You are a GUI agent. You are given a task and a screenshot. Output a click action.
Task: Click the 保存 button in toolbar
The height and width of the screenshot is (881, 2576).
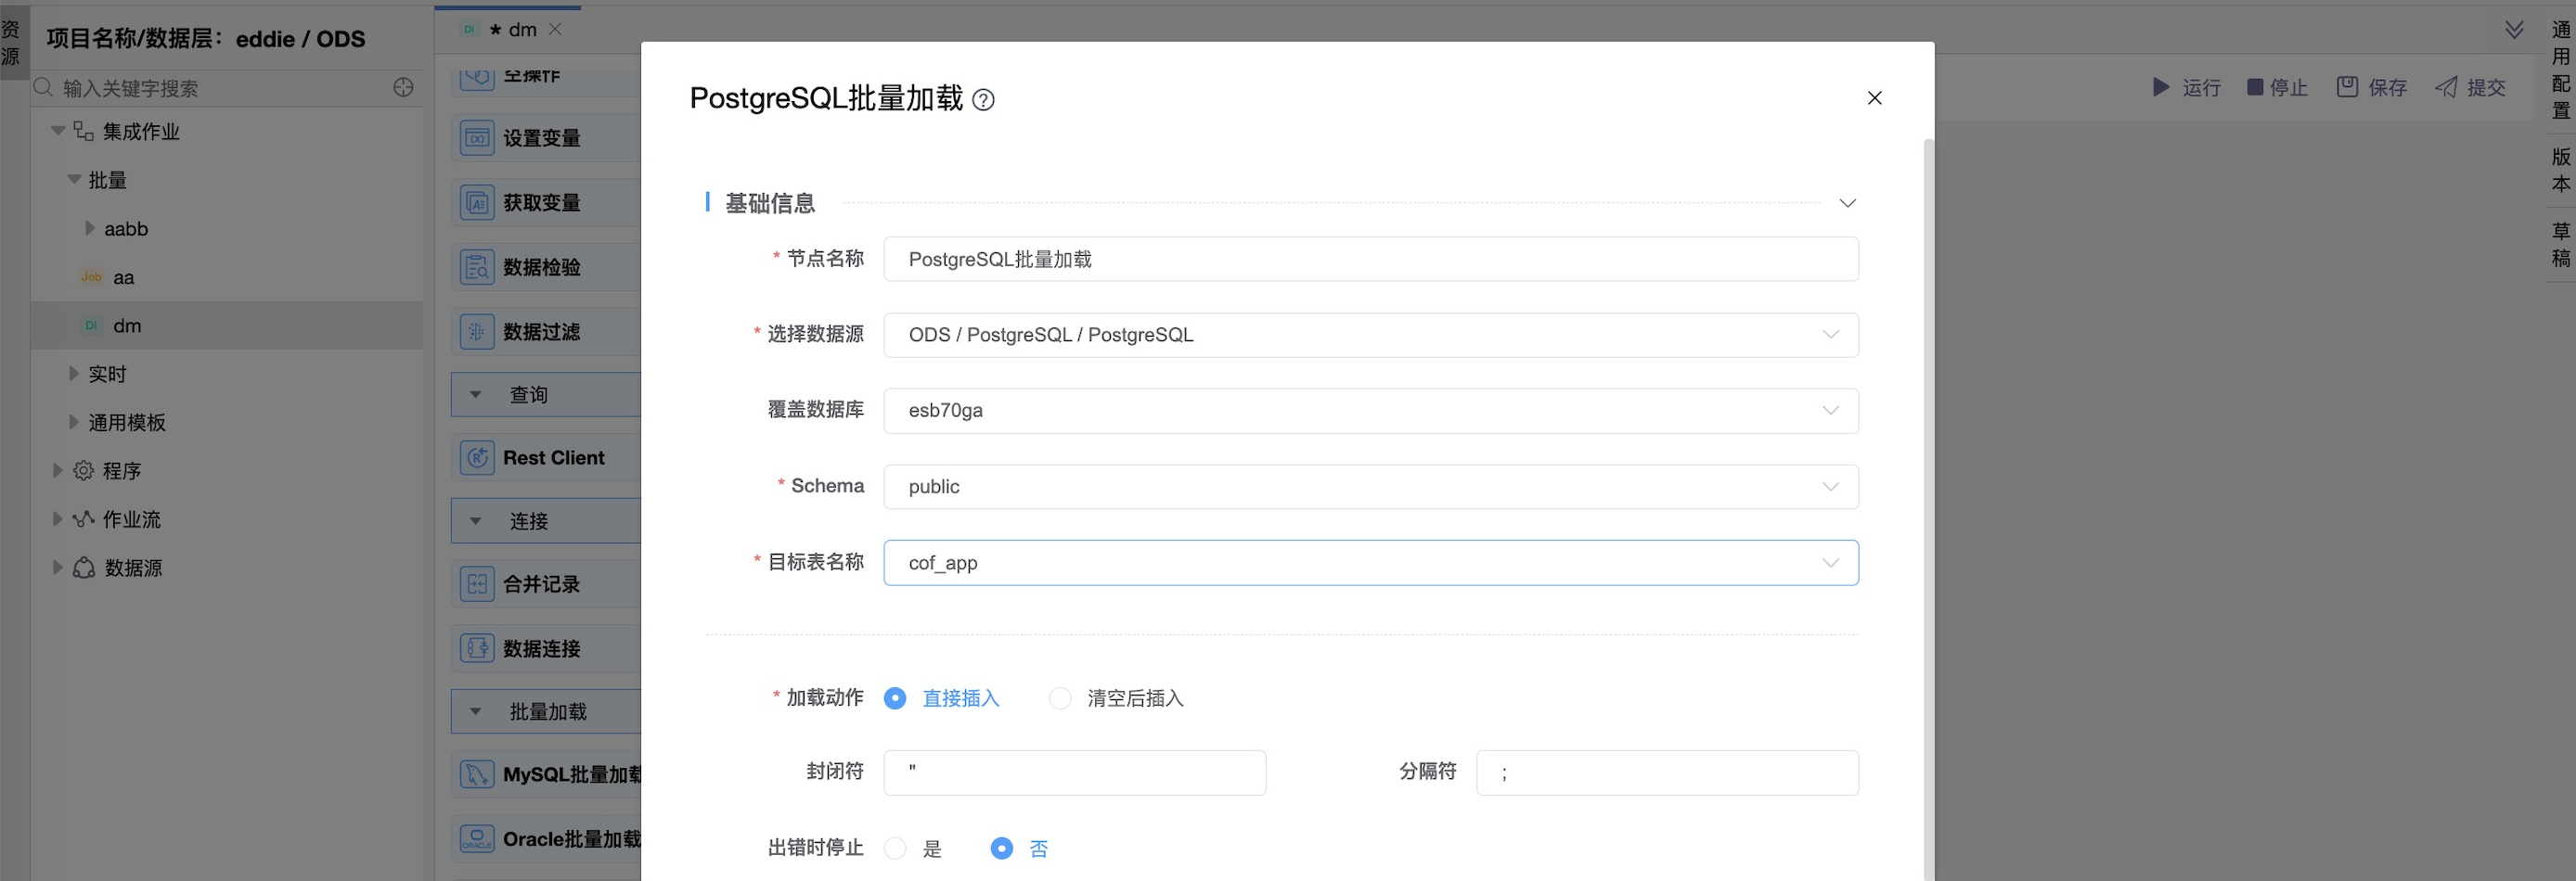(2372, 88)
